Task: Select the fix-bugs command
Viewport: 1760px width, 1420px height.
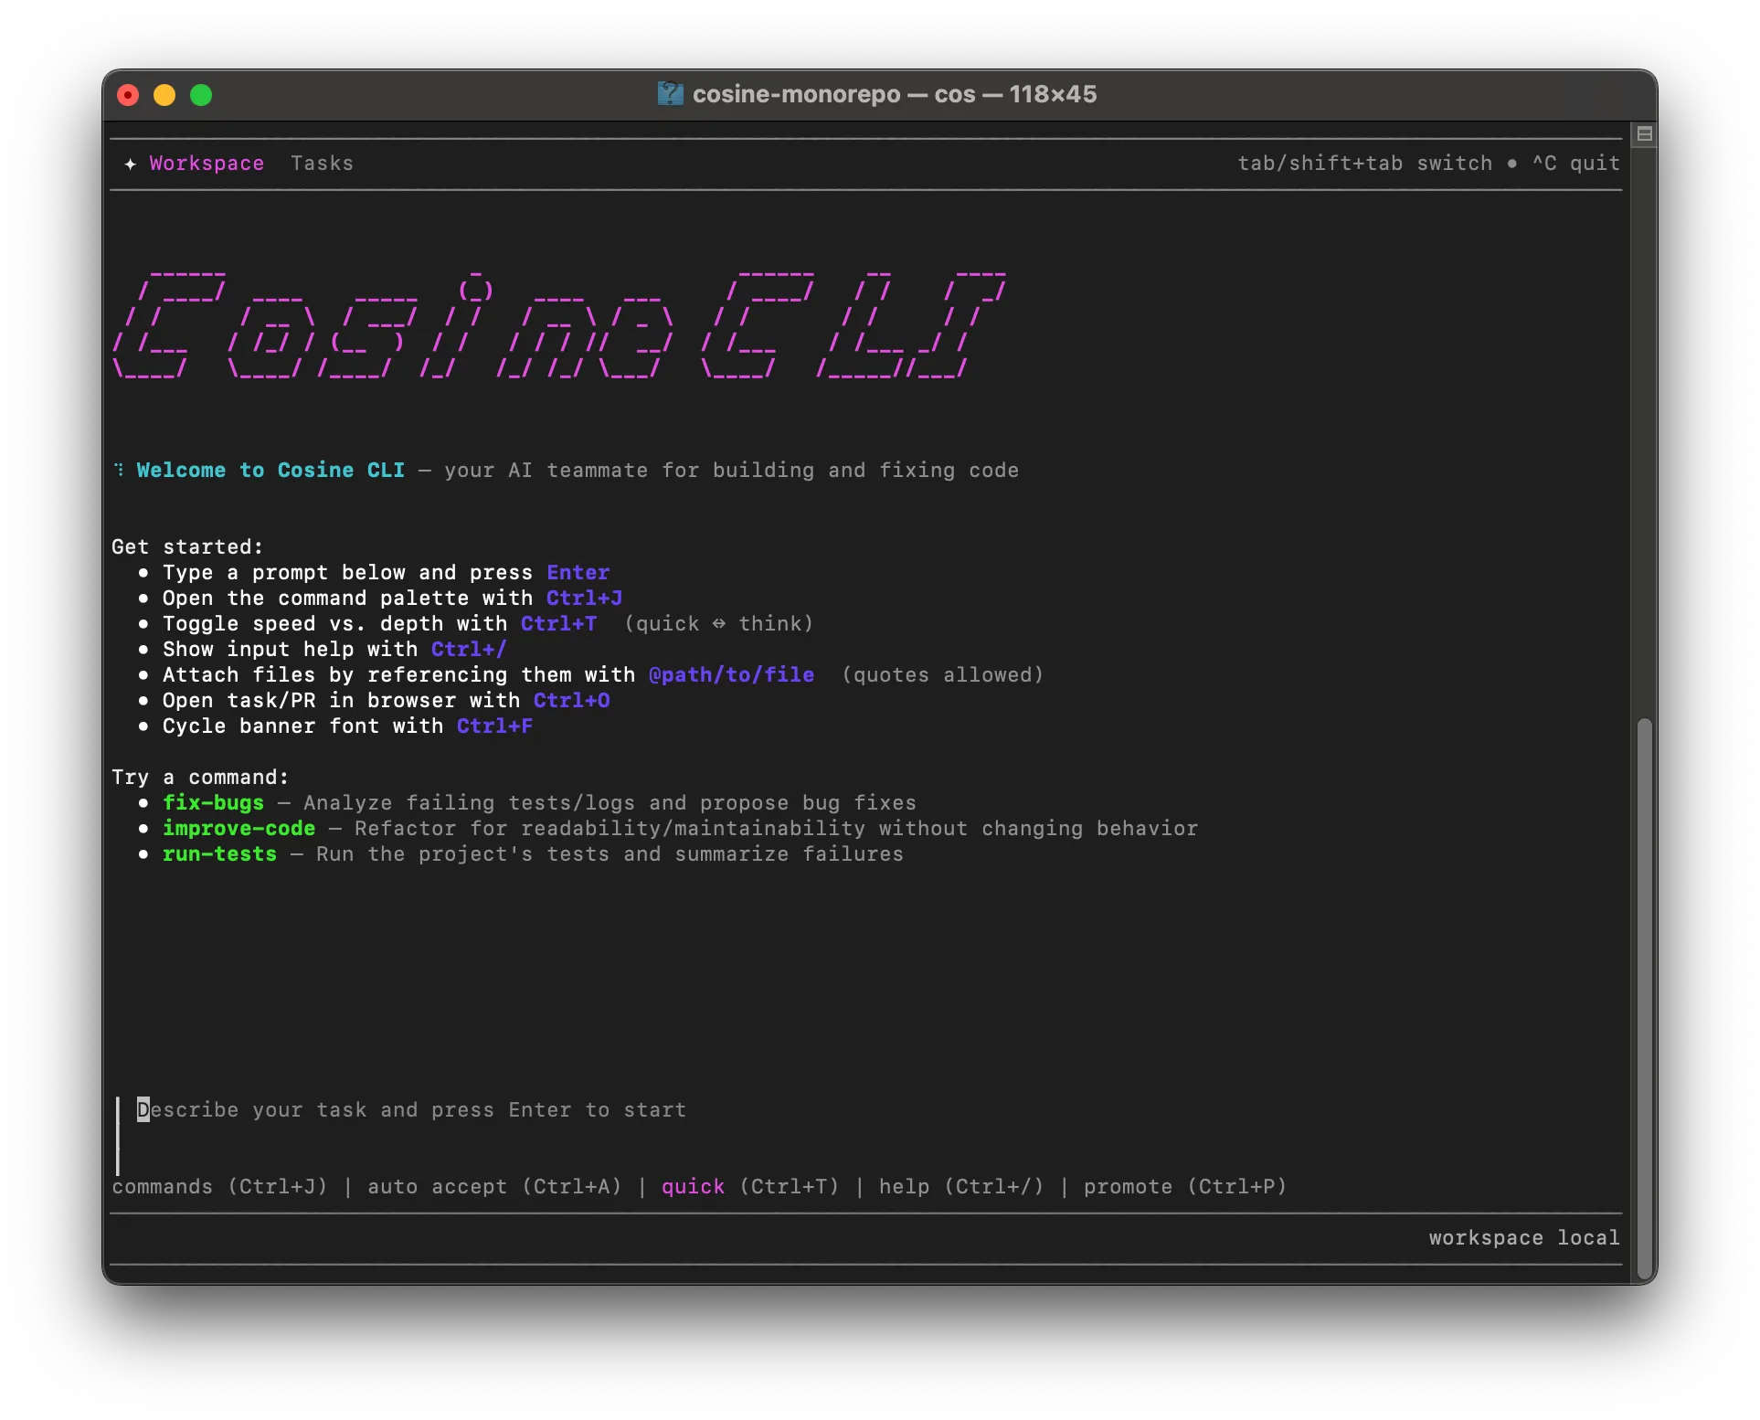Action: pos(213,802)
